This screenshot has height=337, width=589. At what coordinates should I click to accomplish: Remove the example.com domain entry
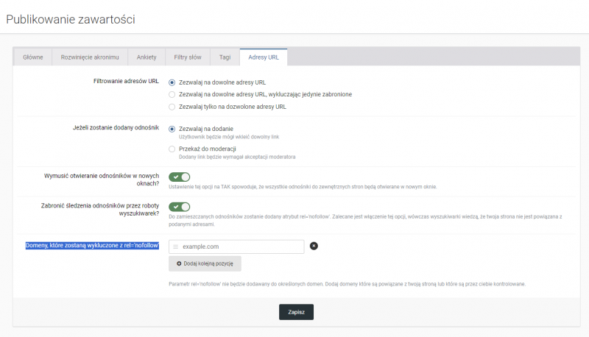pyautogui.click(x=314, y=246)
